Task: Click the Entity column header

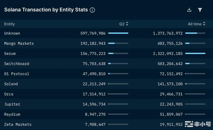Action: tap(9, 24)
